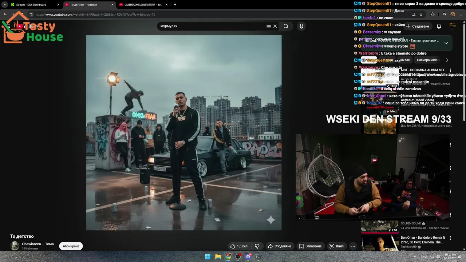
Task: Dislike the video with the thumbs-down icon
Action: coord(257,246)
